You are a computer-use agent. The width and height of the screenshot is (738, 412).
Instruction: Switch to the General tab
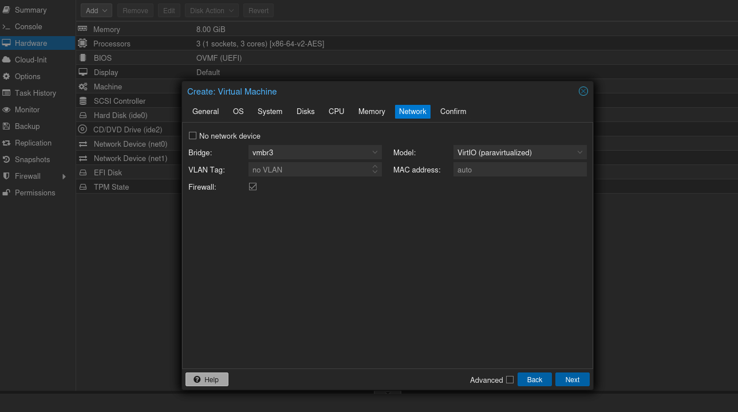[x=206, y=111]
